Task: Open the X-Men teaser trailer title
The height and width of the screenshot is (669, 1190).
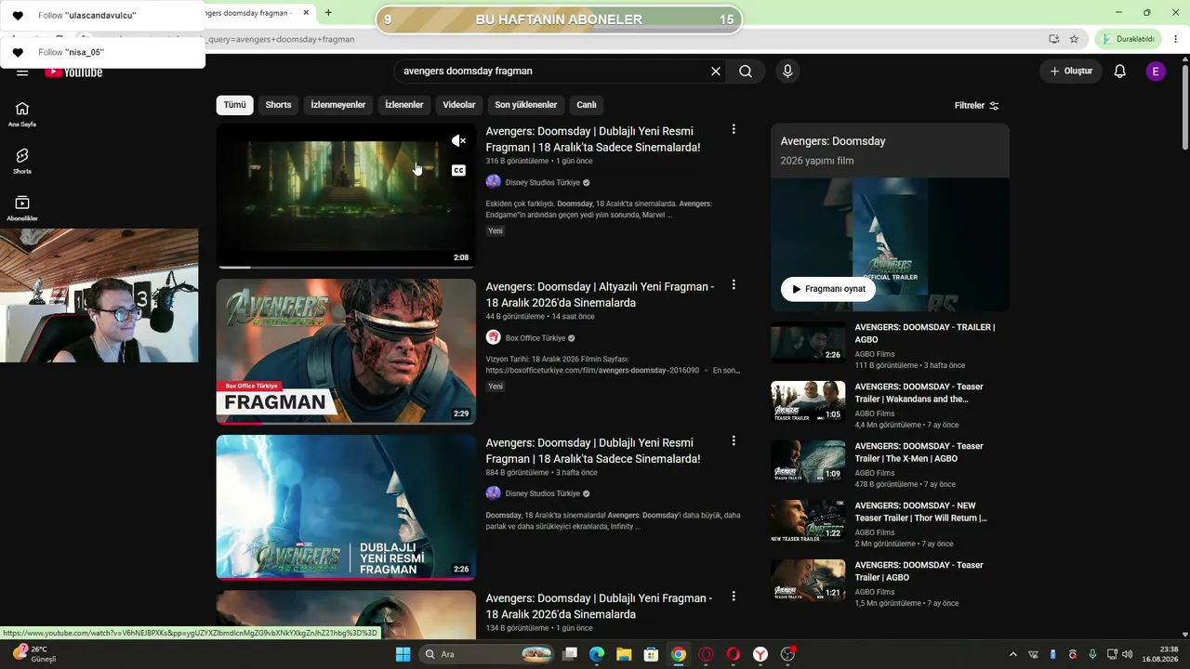Action: pos(919,452)
